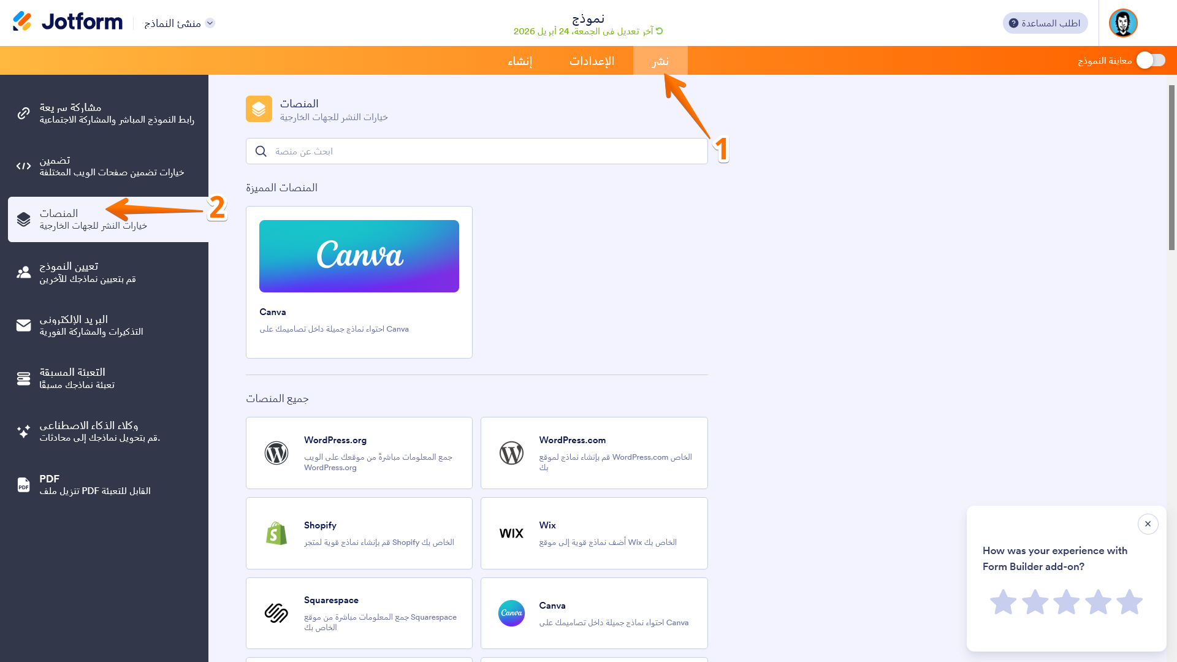
Task: Click the جميع المنصات heading
Action: tap(277, 398)
